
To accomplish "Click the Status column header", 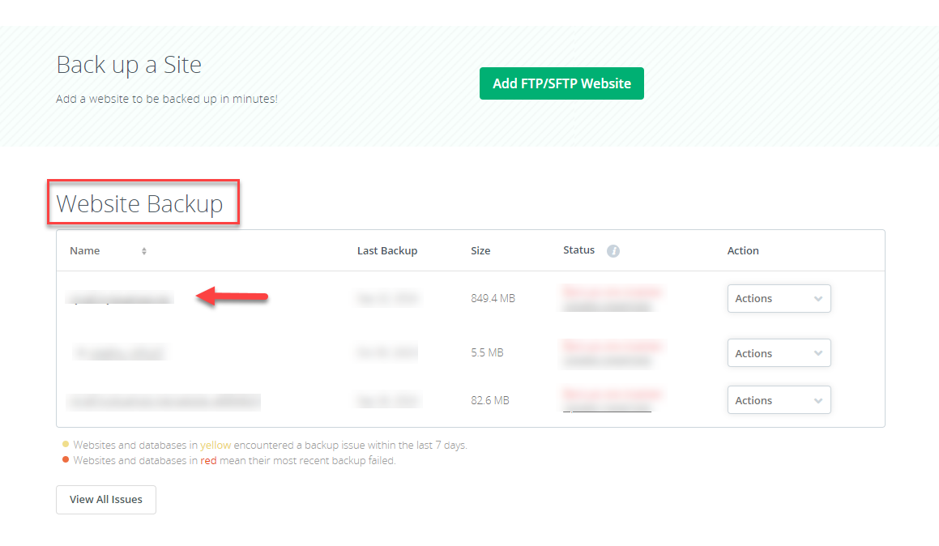I will 577,250.
